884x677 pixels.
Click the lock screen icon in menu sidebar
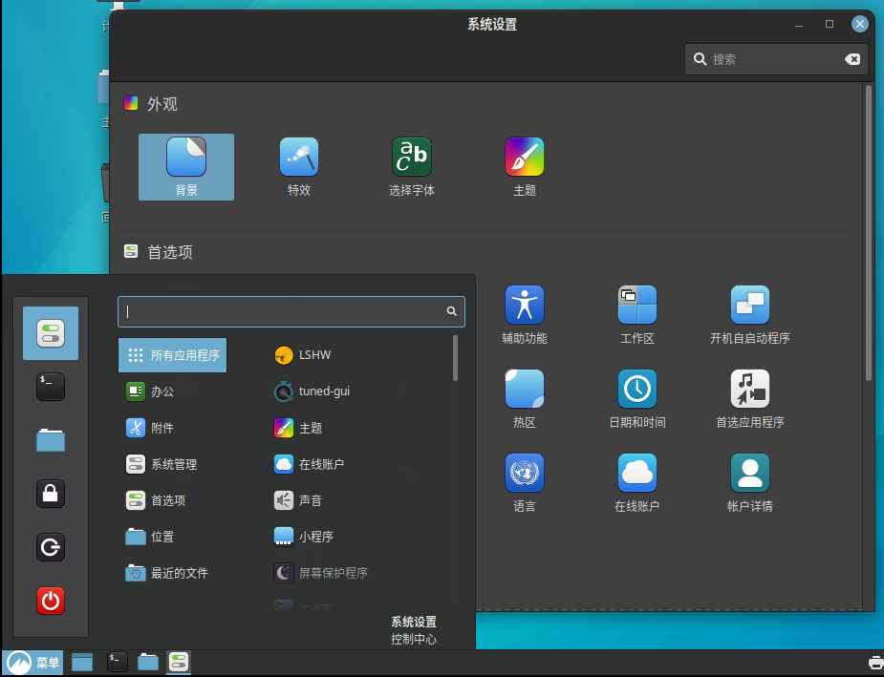[x=51, y=494]
